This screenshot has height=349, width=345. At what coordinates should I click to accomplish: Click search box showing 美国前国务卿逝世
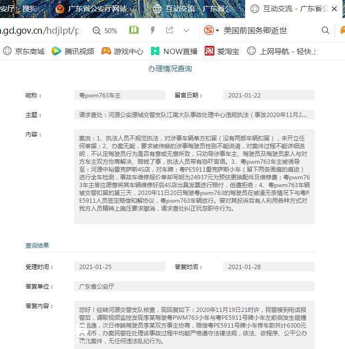point(255,31)
